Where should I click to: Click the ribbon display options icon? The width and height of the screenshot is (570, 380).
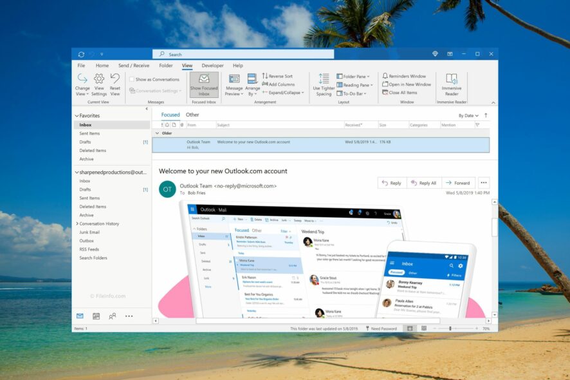[x=450, y=54]
